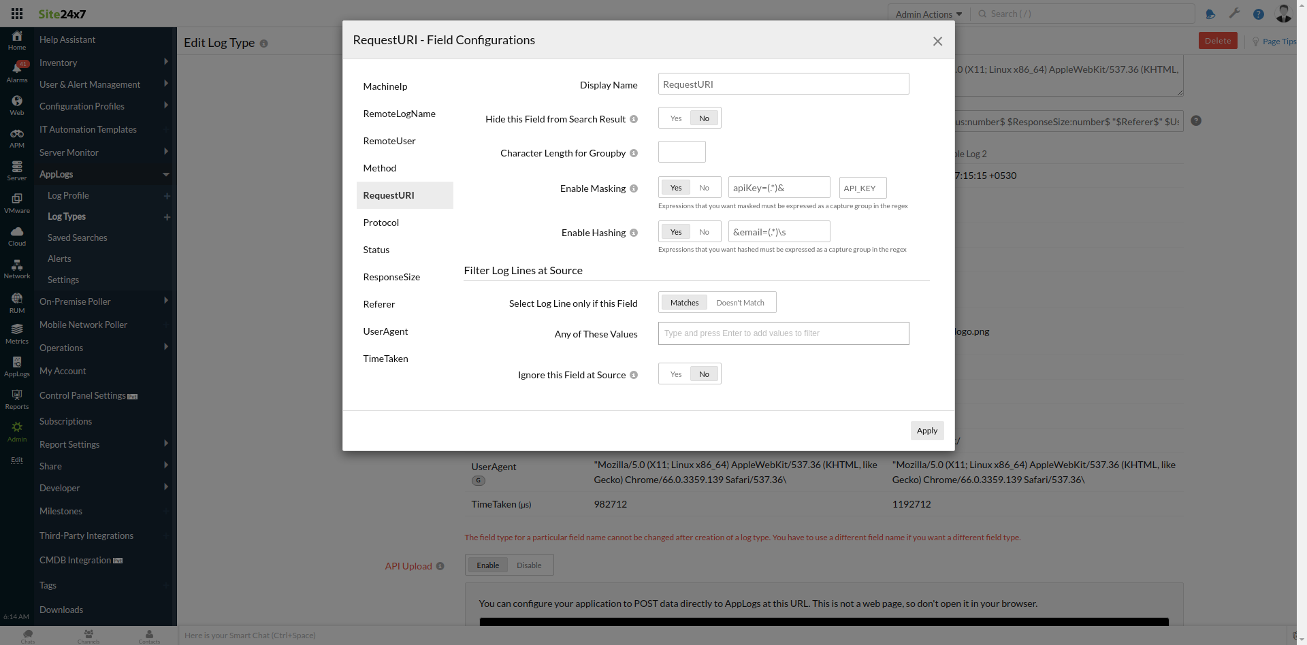Set Enable Masking to No
The image size is (1307, 645).
705,187
